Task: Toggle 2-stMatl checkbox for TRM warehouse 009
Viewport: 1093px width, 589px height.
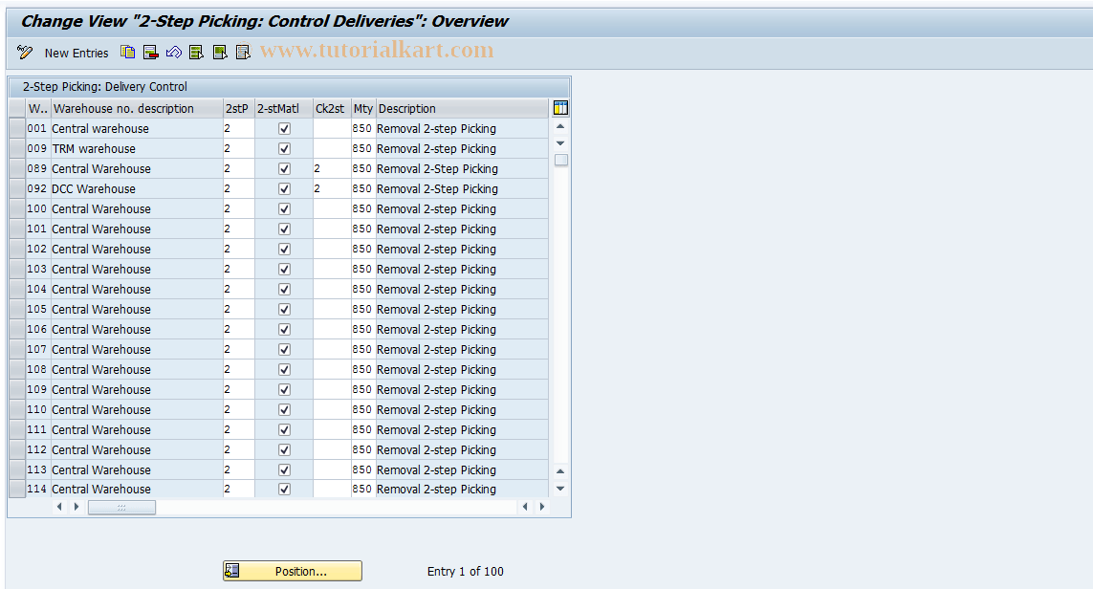Action: [x=284, y=148]
